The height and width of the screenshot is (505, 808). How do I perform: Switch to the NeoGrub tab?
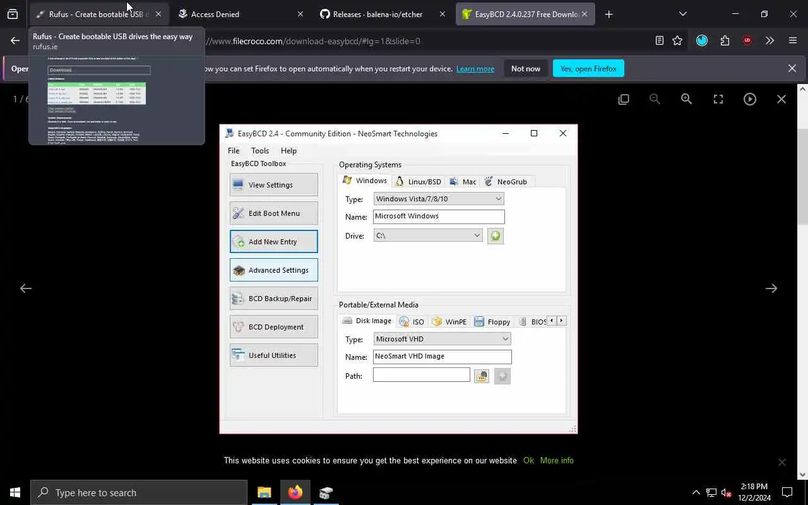506,181
